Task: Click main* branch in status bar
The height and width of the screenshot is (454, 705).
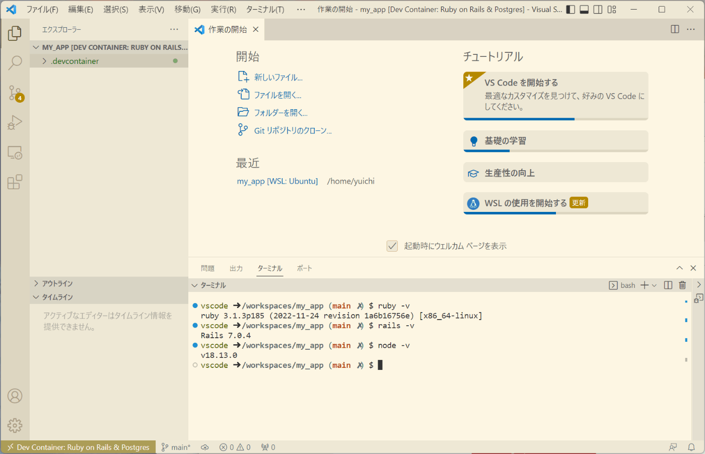Action: coord(176,447)
